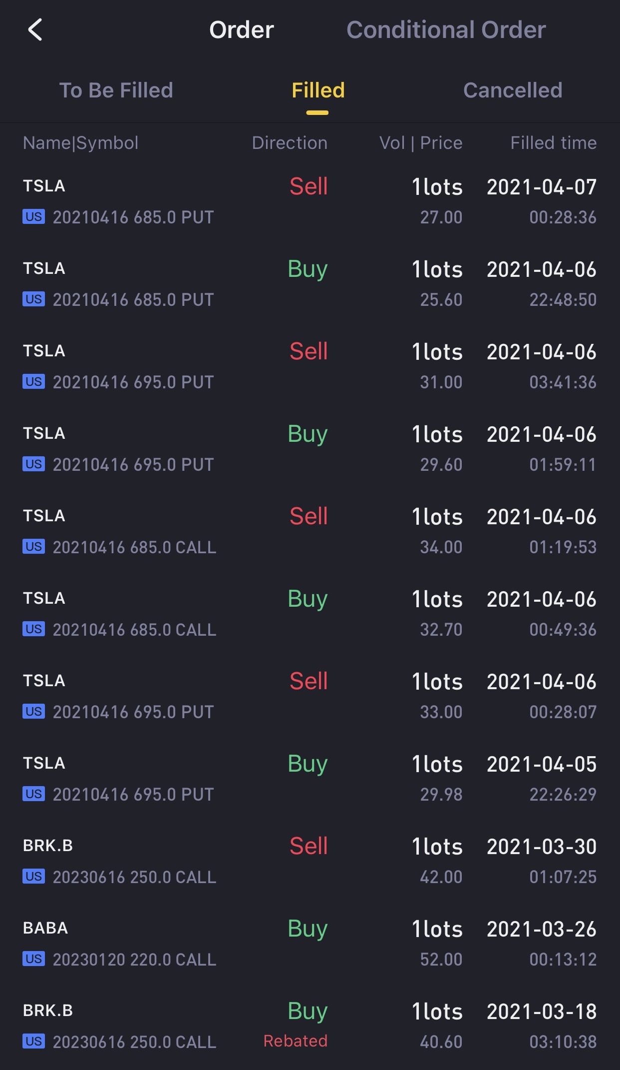Tap US badge on BABA 220.0 CALL order
Image resolution: width=620 pixels, height=1070 pixels.
point(33,959)
